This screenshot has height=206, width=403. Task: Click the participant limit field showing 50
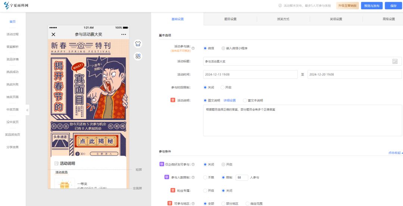click(241, 178)
